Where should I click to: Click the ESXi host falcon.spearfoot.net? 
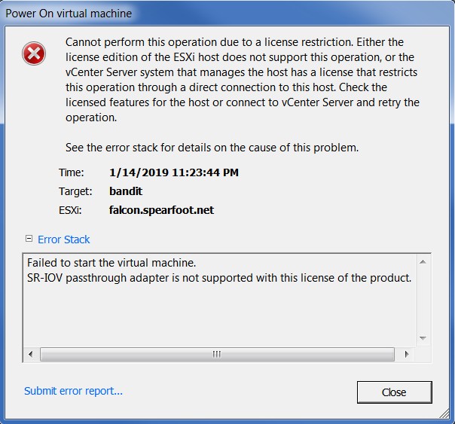click(x=161, y=210)
